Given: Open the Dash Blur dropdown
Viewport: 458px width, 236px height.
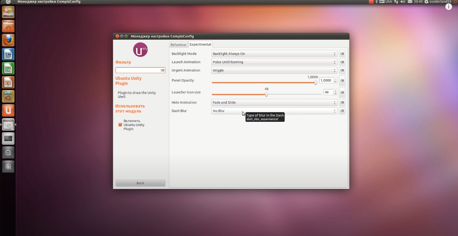Looking at the screenshot, I should click(274, 111).
